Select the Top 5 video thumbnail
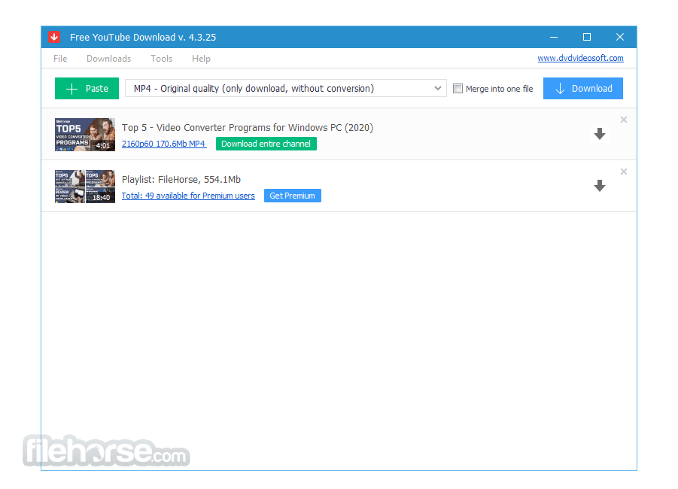 pos(85,135)
